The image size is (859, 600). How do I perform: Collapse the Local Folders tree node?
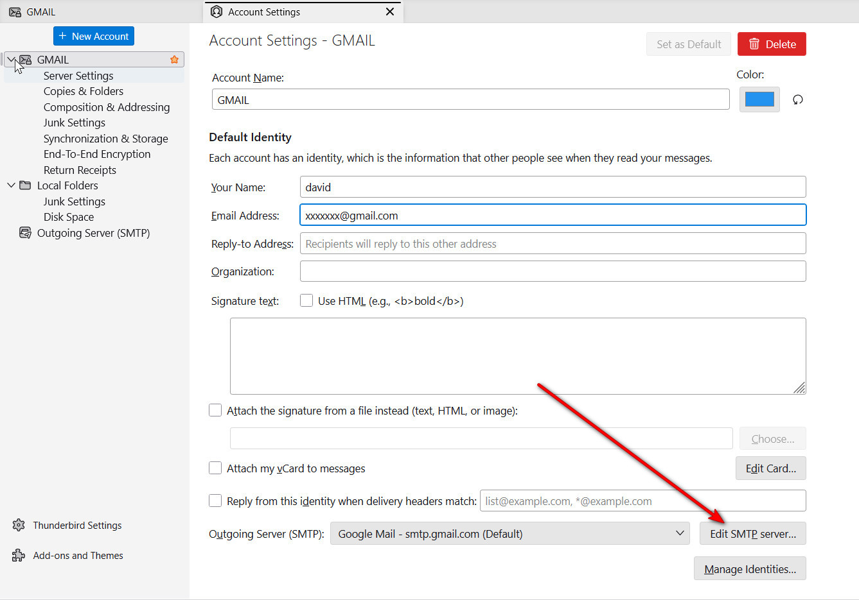11,185
